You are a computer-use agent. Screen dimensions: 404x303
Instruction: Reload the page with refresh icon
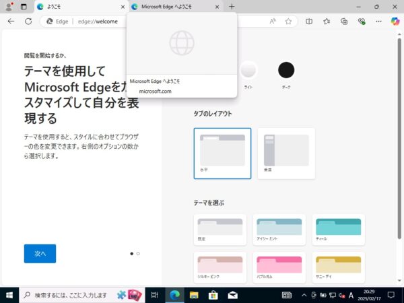point(28,22)
